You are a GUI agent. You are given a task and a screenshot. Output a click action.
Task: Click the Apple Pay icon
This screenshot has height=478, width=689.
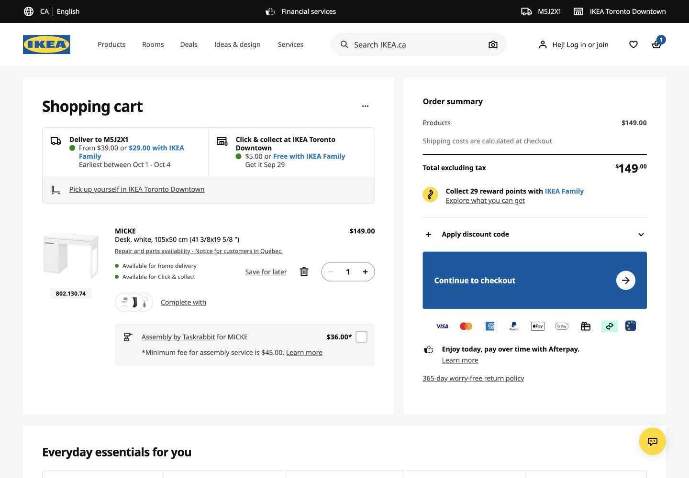click(x=538, y=326)
